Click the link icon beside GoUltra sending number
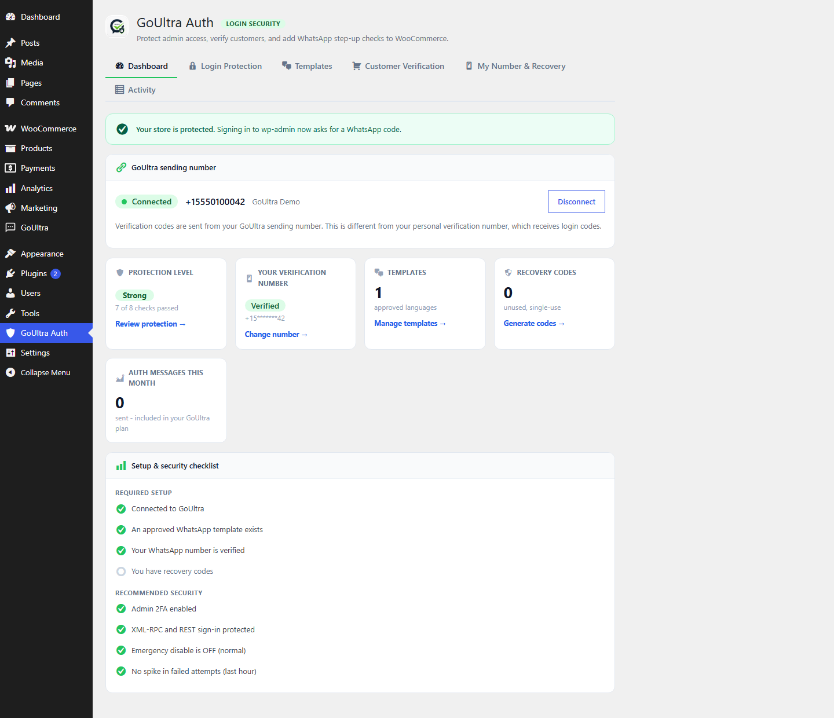834x718 pixels. coord(121,167)
